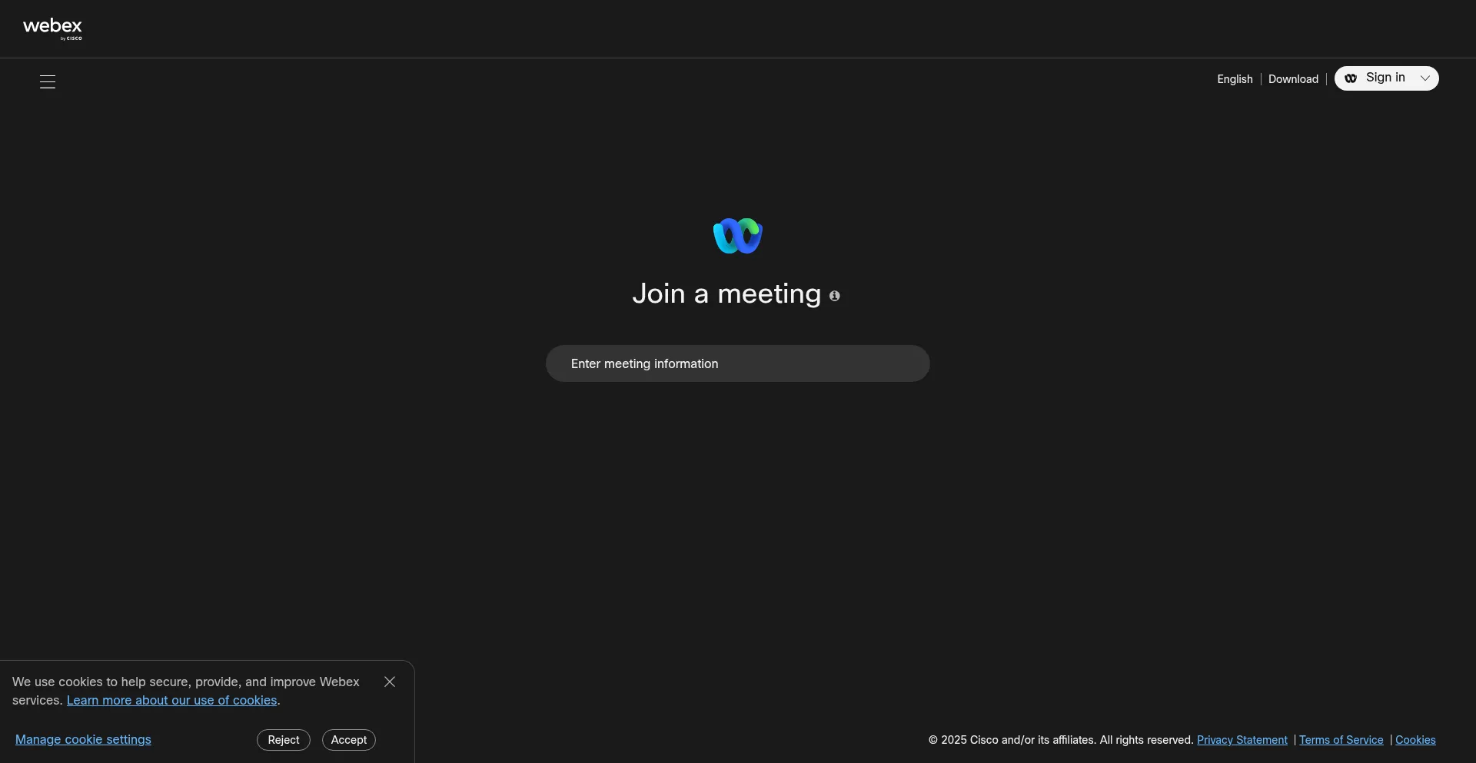Accept the cookies
This screenshot has width=1476, height=763.
coord(348,740)
